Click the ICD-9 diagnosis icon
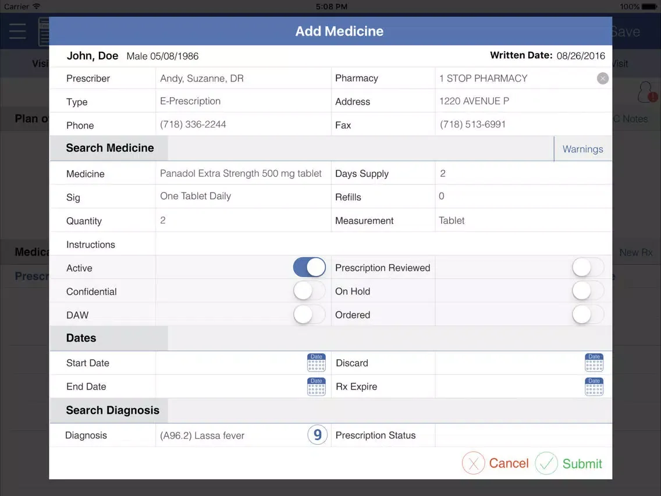 click(318, 435)
